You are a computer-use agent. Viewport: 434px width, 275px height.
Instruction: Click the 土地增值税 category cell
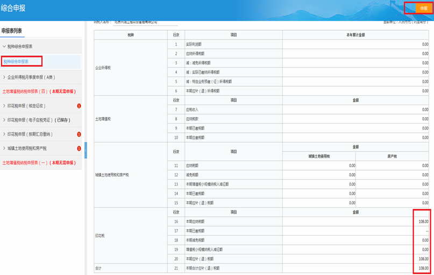[x=131, y=119]
